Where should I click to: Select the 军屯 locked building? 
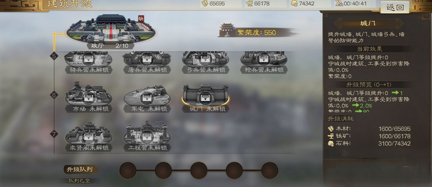point(146,99)
